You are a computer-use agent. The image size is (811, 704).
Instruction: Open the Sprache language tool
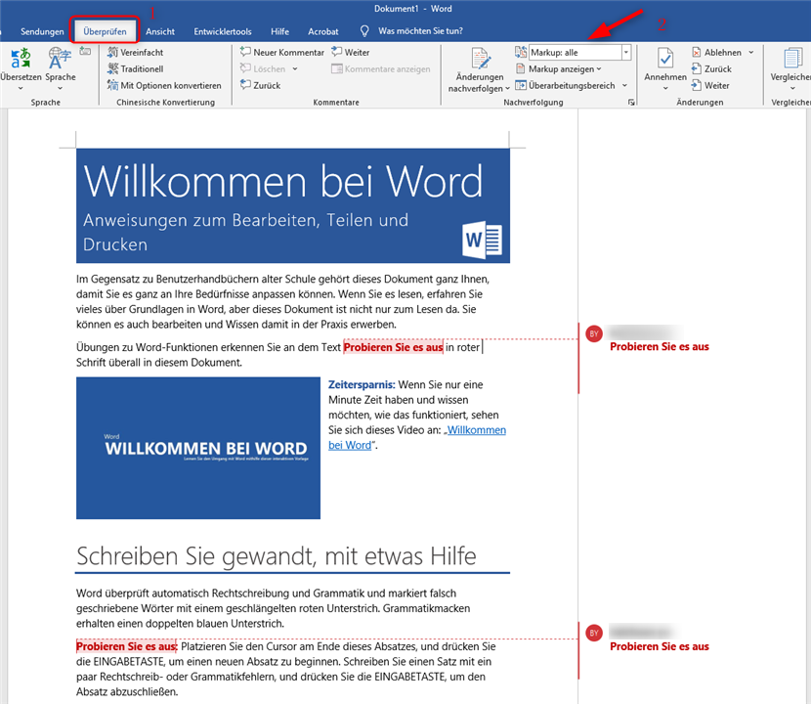point(60,61)
